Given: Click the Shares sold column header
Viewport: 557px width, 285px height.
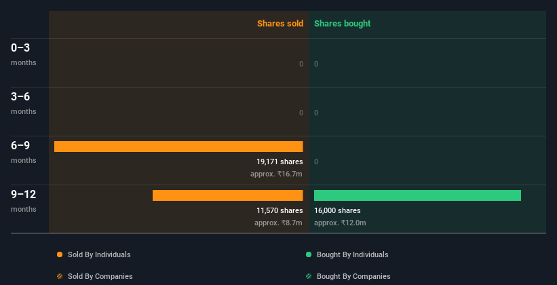Looking at the screenshot, I should [x=280, y=24].
